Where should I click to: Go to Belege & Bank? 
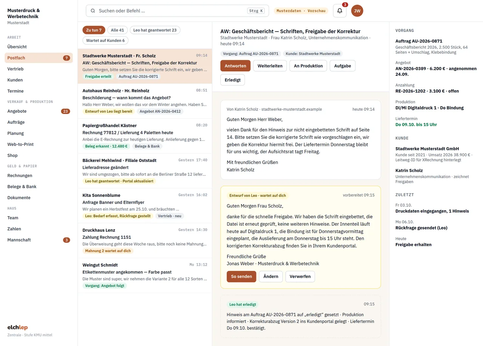coord(38,186)
